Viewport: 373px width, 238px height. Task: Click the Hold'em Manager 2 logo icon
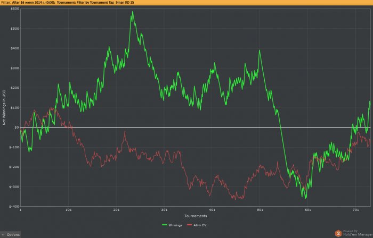[x=338, y=233]
